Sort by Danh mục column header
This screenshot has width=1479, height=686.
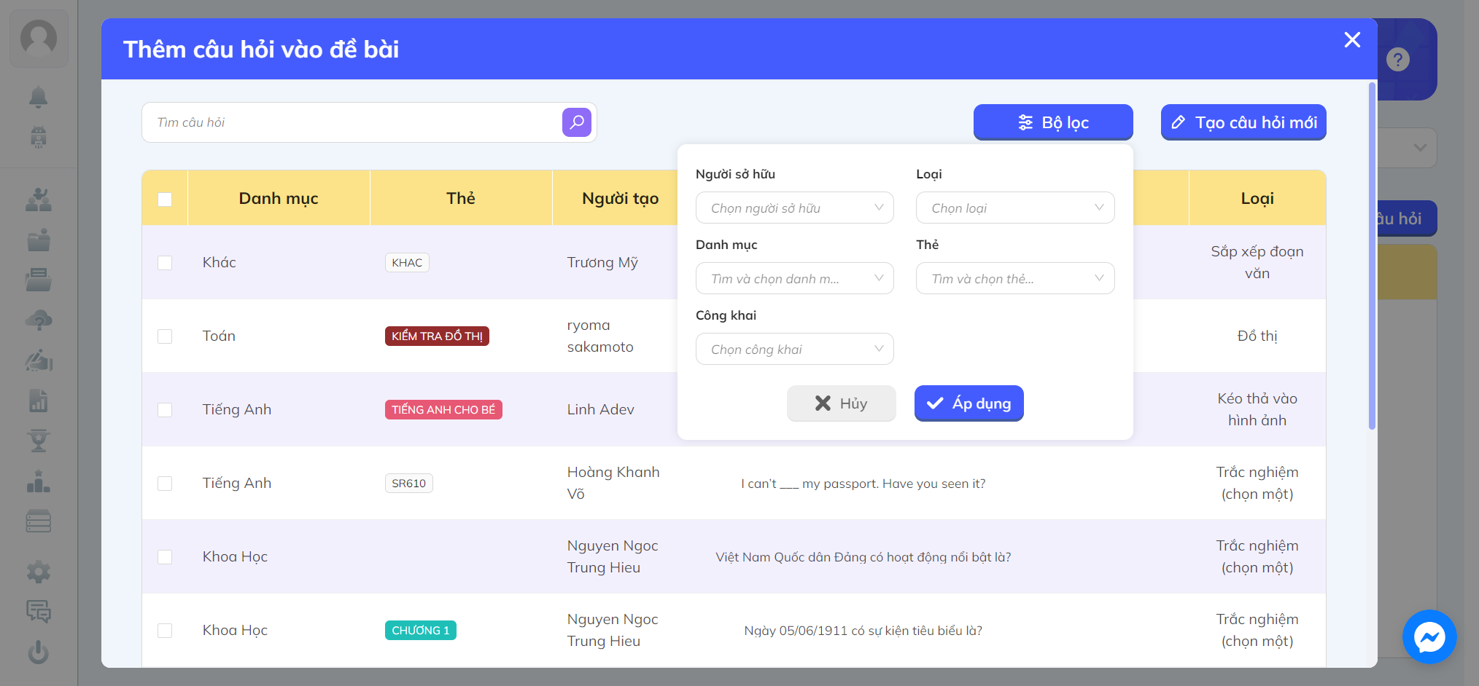pyautogui.click(x=279, y=198)
